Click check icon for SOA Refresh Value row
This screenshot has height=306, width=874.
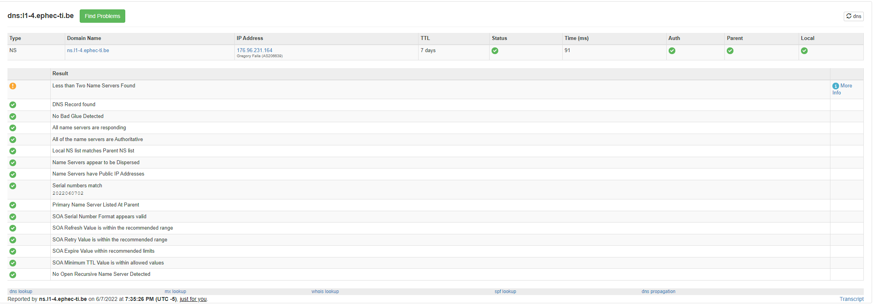[x=13, y=228]
